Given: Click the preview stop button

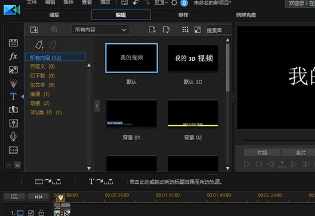Looking at the screenshot, I should point(259,164).
